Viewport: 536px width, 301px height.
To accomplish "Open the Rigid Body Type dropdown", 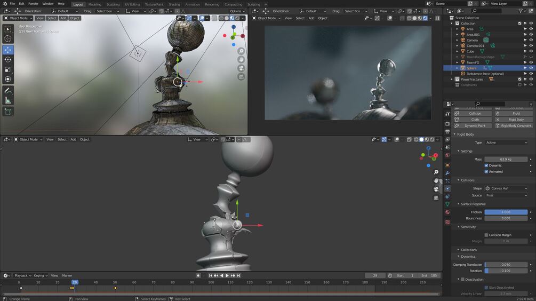I will (x=506, y=142).
